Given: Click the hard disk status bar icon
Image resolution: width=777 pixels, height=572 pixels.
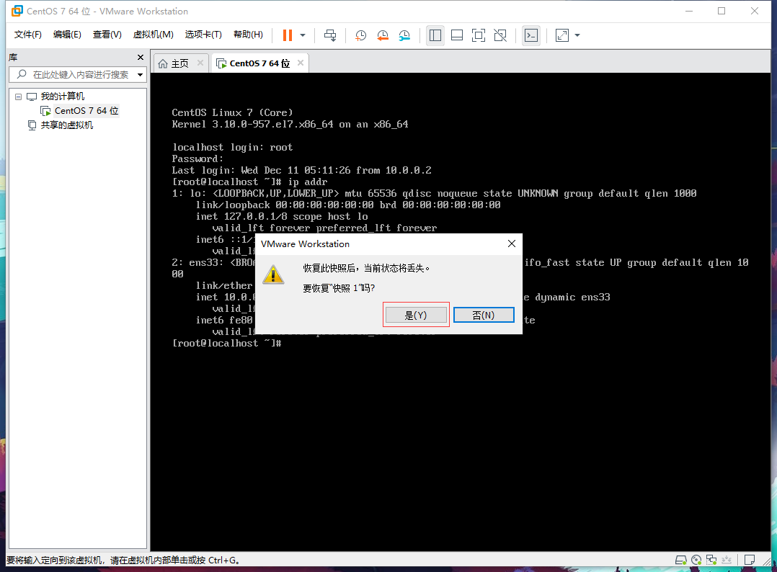Looking at the screenshot, I should [681, 560].
